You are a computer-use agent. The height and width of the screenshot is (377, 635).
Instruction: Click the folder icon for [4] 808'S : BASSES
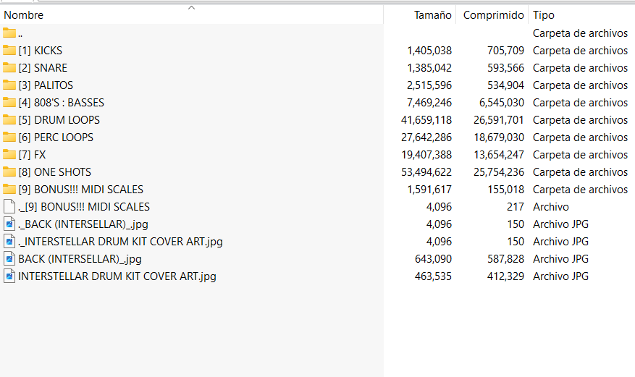coord(9,103)
